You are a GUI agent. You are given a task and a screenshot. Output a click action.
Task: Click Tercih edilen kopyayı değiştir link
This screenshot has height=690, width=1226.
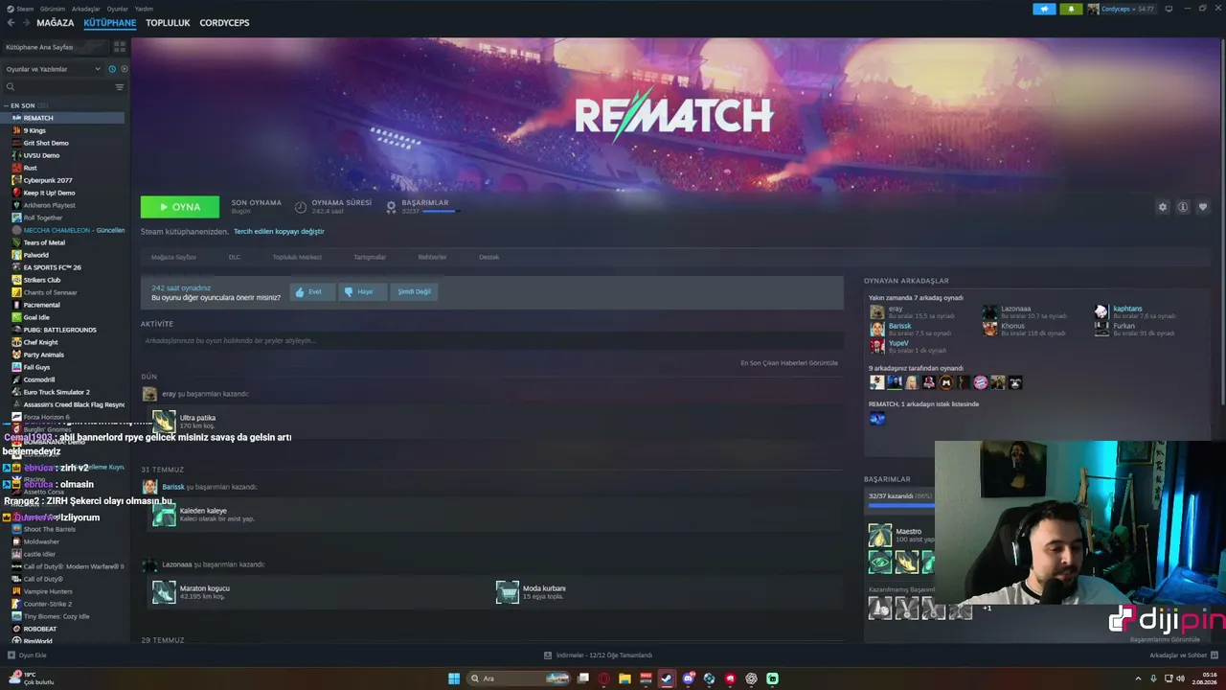click(x=279, y=231)
